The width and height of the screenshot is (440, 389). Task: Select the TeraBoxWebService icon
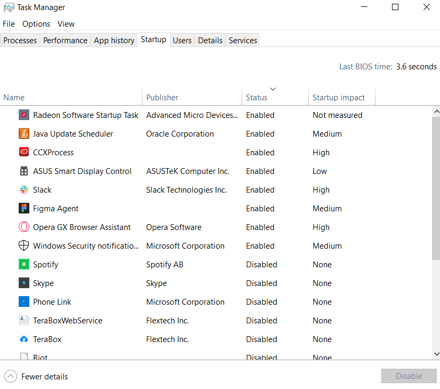pos(24,320)
